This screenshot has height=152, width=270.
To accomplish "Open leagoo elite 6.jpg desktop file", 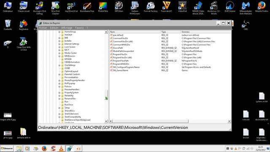I will pos(8,117).
